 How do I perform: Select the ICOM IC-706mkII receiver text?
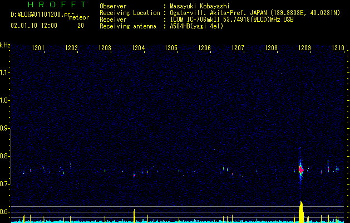[231, 20]
